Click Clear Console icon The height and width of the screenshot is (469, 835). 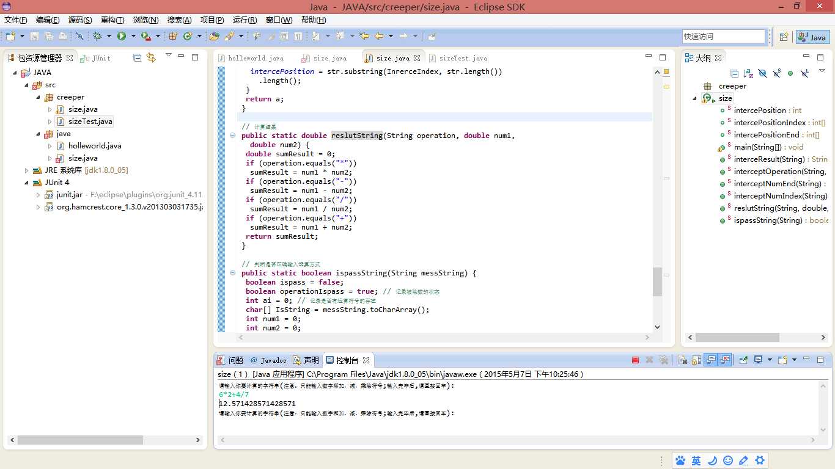point(682,360)
